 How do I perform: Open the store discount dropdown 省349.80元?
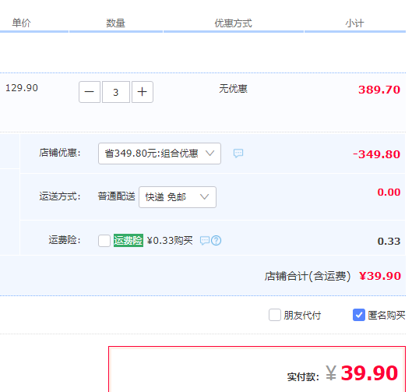pos(160,154)
